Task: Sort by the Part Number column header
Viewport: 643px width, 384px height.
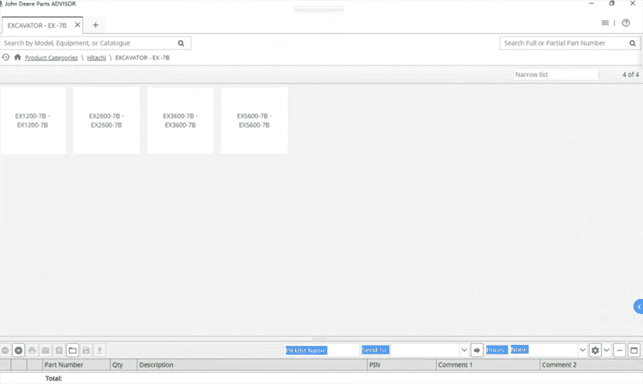Action: coord(76,365)
